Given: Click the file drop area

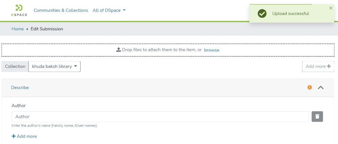Looking at the screenshot, I should (70, 50).
